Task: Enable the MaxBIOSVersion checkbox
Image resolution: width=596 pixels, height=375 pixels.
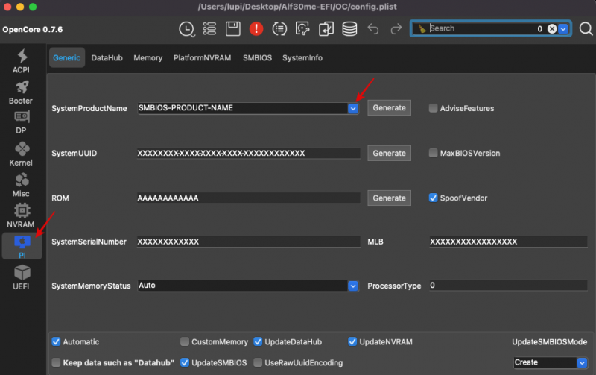Action: click(x=433, y=153)
